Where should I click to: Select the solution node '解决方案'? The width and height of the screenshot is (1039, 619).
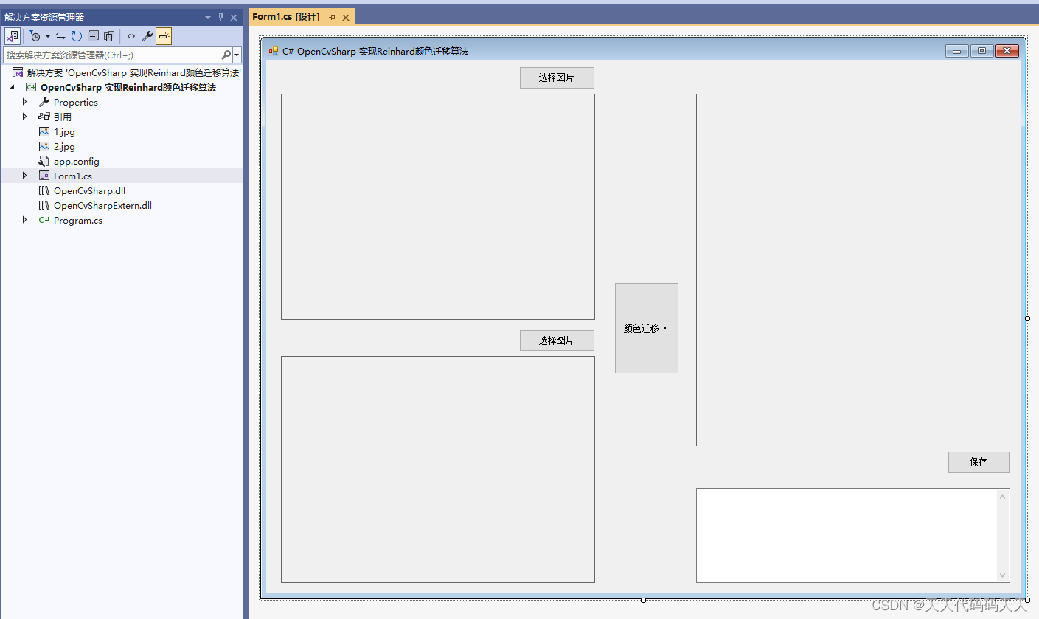(x=134, y=72)
